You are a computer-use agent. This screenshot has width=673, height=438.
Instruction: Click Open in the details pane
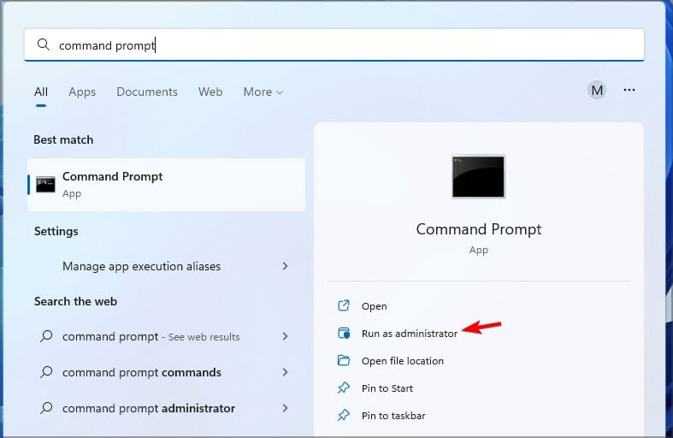[375, 306]
